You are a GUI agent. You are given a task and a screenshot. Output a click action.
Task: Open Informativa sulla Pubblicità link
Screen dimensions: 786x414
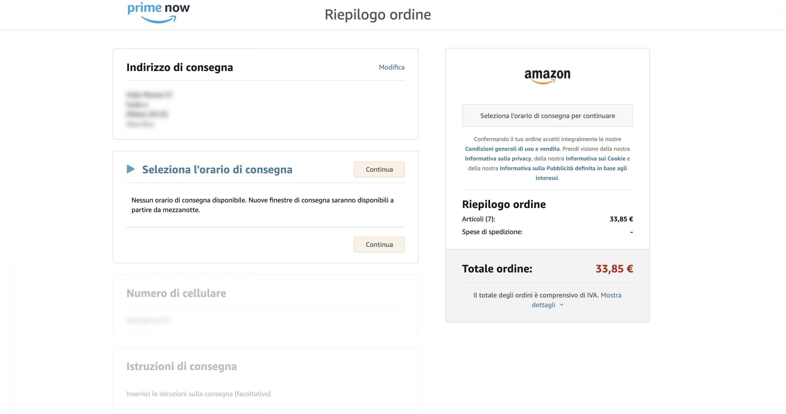tap(563, 168)
